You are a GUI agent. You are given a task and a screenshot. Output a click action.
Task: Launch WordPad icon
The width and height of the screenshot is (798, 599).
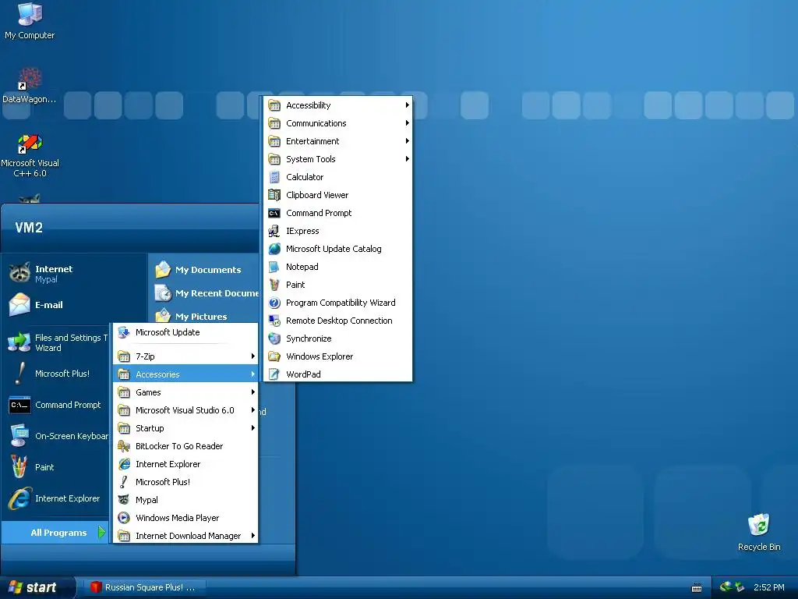point(274,374)
